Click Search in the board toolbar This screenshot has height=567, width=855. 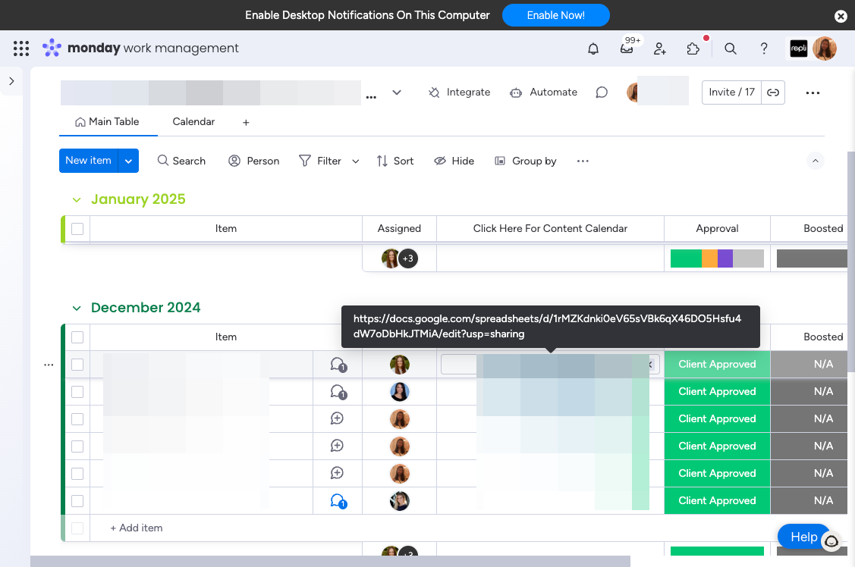click(x=181, y=161)
